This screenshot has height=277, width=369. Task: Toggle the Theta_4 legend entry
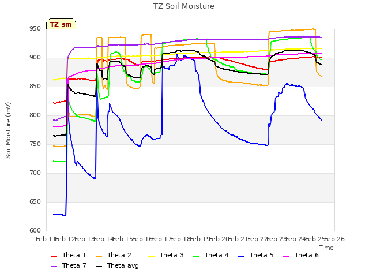tap(211, 255)
